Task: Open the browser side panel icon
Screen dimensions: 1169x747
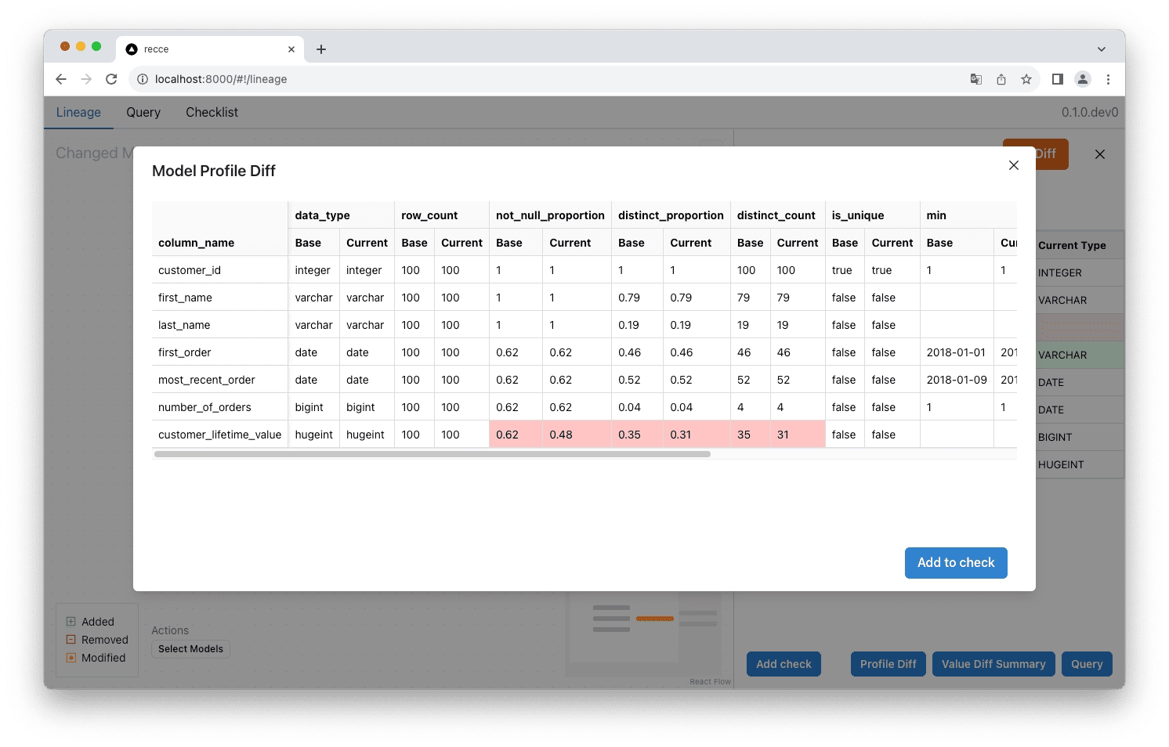Action: pyautogui.click(x=1057, y=79)
